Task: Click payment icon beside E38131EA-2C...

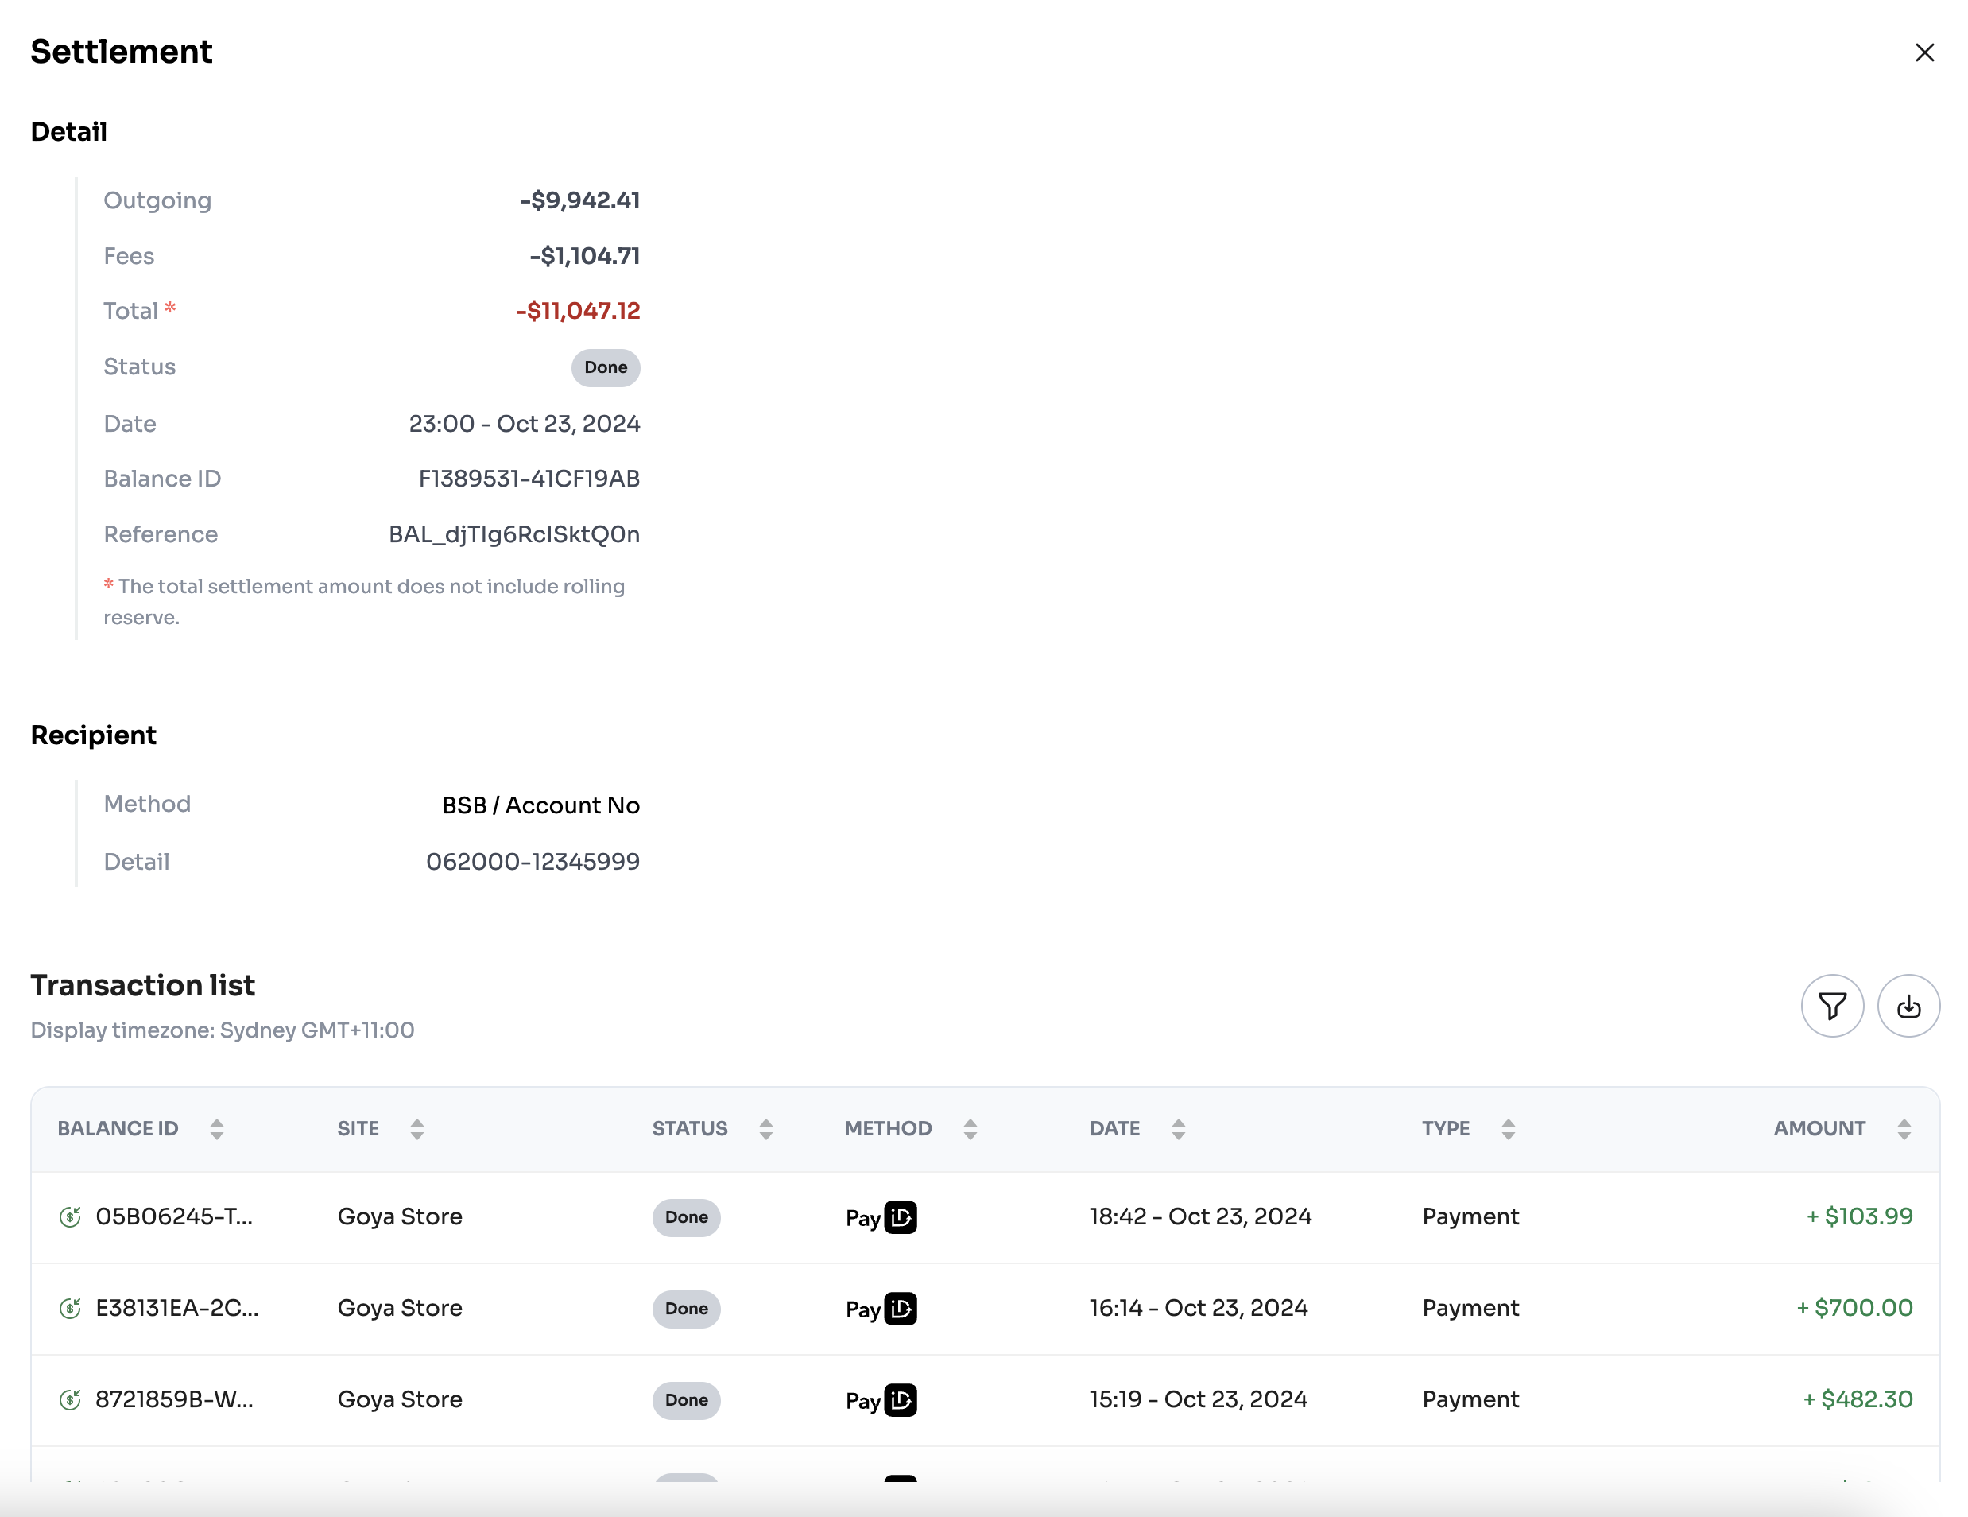Action: pyautogui.click(x=70, y=1308)
